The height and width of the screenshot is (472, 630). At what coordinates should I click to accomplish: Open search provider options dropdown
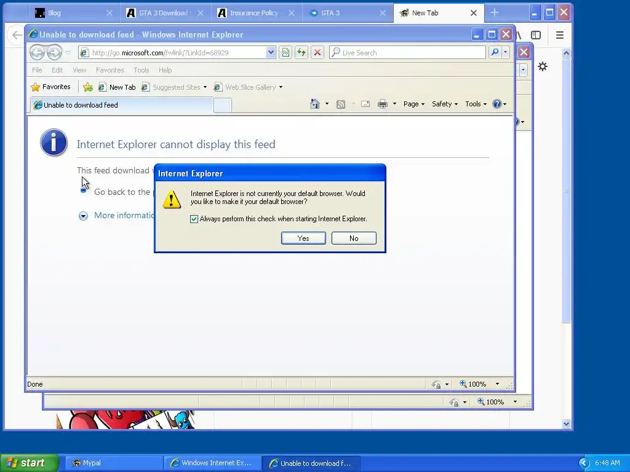(x=506, y=52)
